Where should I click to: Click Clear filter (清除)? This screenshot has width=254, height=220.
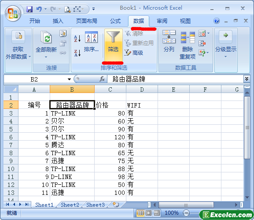click(134, 34)
